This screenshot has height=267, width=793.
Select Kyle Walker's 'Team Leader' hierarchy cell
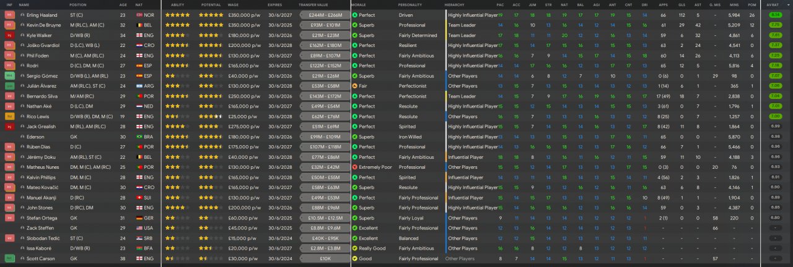462,35
